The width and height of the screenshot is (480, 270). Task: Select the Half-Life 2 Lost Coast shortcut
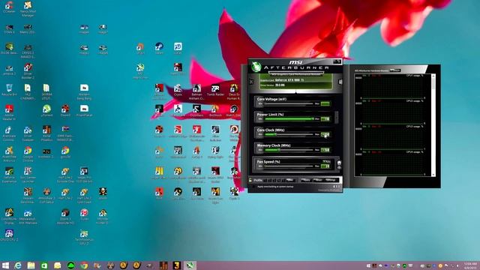pos(84,195)
